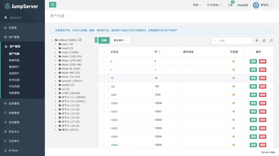Click 删除 for host 10004
This screenshot has height=156, width=279.
tap(263, 137)
